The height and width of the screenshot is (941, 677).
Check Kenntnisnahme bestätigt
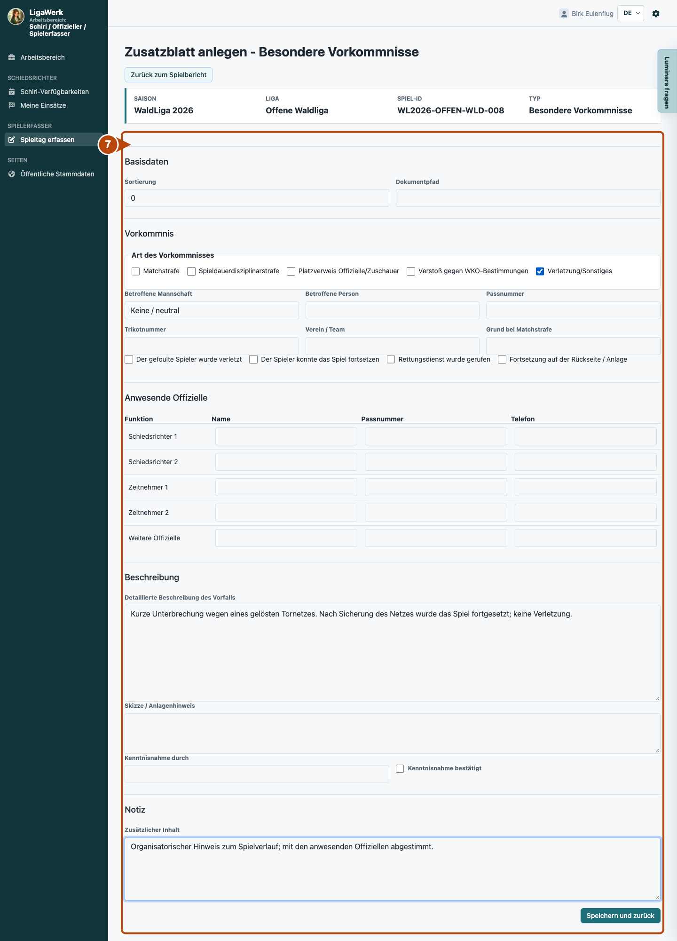(x=400, y=769)
